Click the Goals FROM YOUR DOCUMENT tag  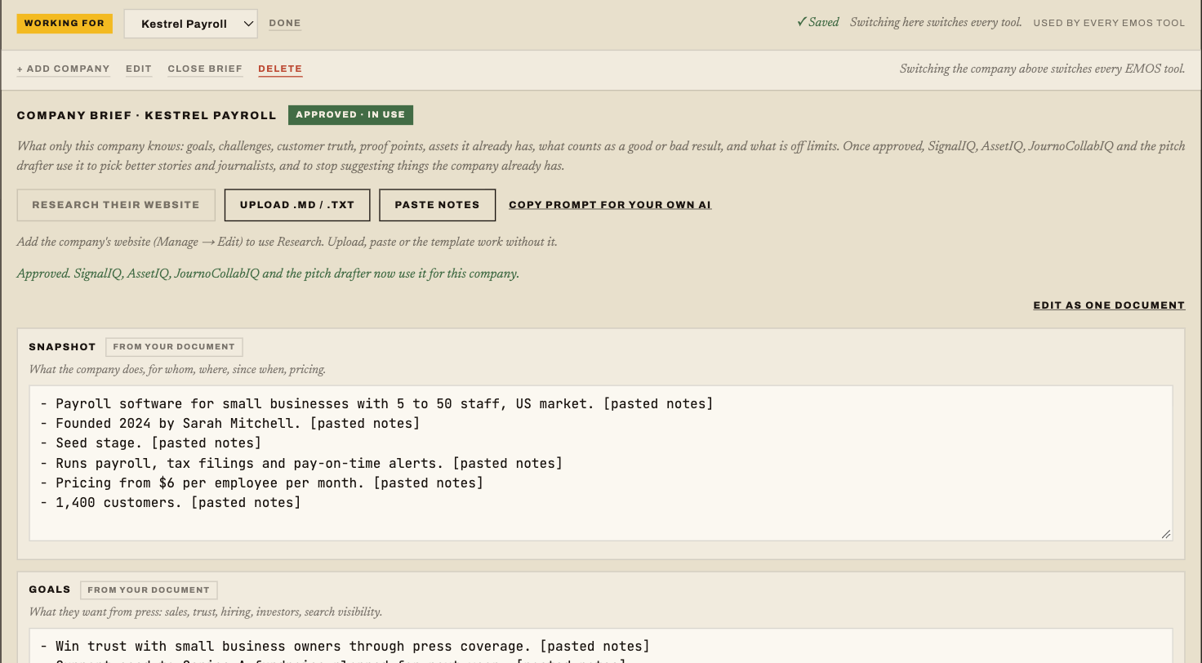(x=149, y=590)
